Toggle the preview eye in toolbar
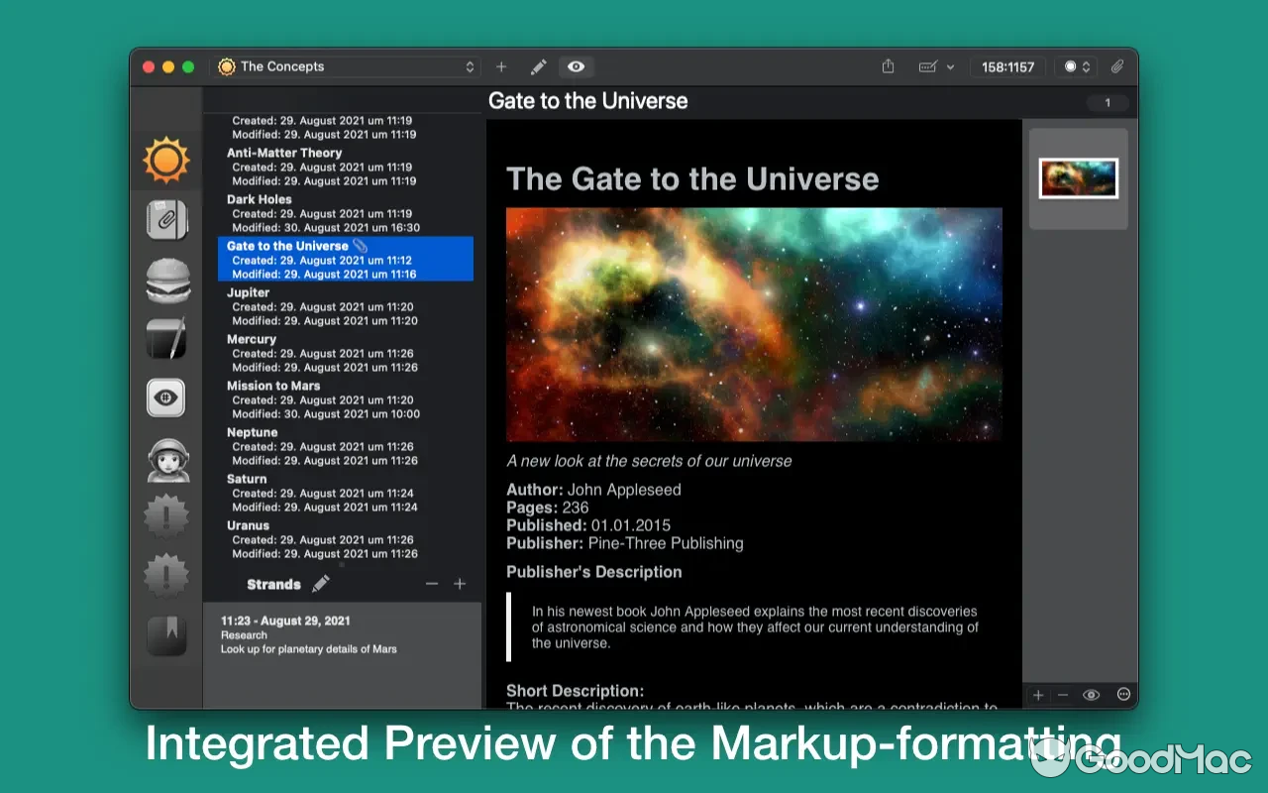The width and height of the screenshot is (1268, 793). coord(576,66)
